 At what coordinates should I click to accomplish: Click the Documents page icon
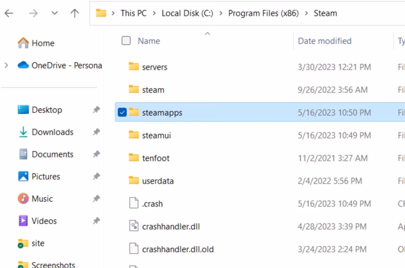coord(23,154)
